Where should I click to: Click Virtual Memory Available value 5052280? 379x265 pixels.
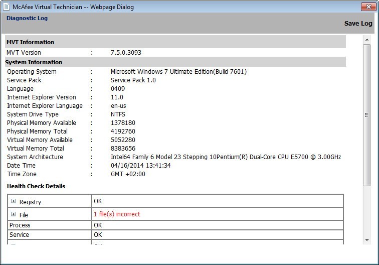(x=123, y=140)
